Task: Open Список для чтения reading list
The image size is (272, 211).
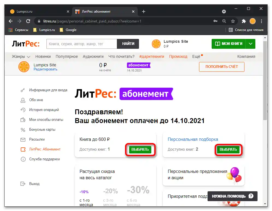Action: pos(246,30)
